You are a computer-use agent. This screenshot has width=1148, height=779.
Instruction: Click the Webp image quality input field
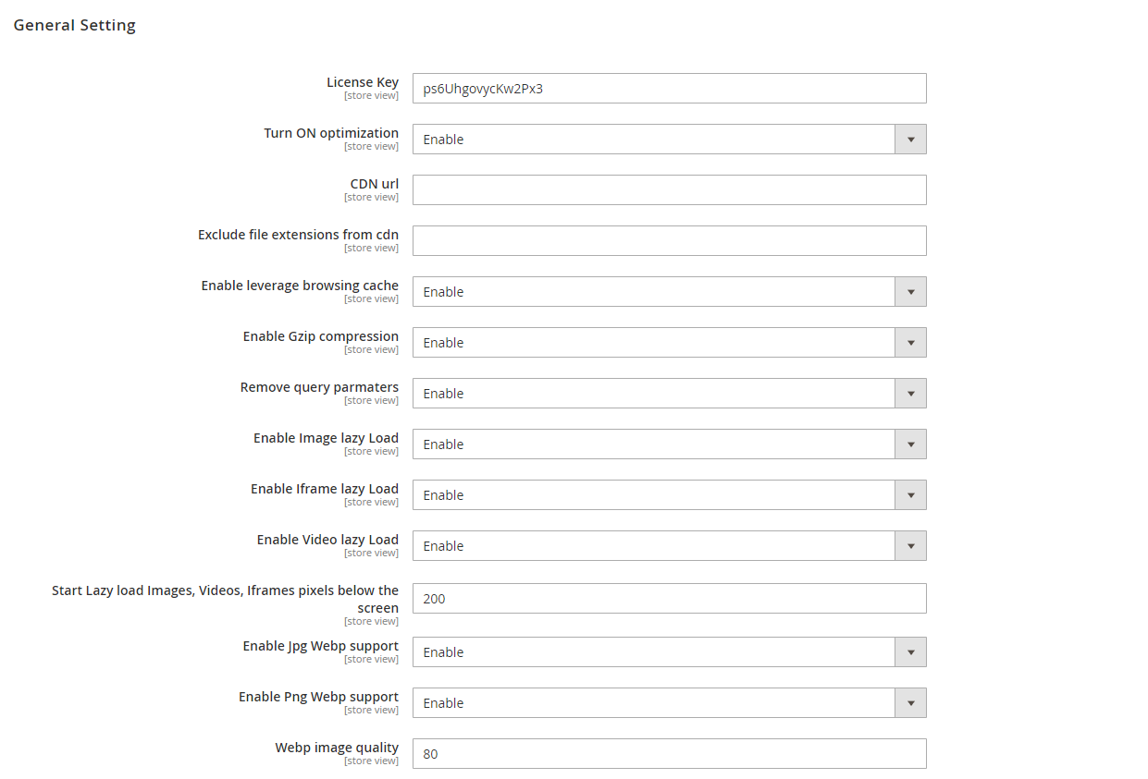click(668, 754)
